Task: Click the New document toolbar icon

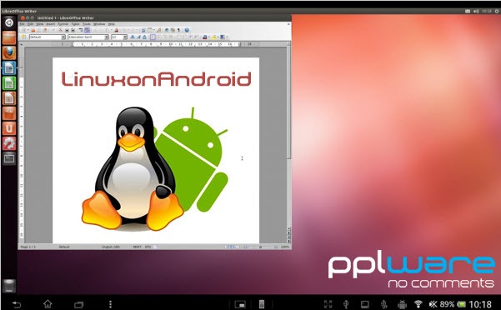Action: (x=23, y=30)
